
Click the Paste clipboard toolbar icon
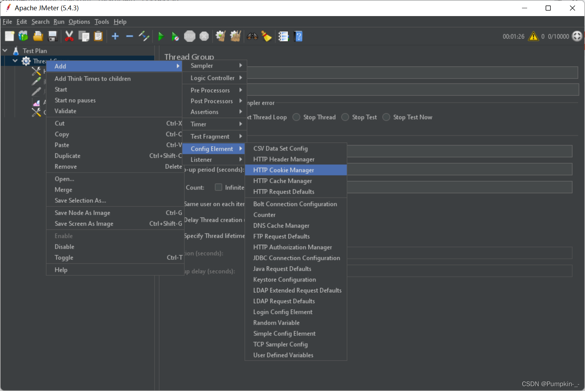coord(98,36)
